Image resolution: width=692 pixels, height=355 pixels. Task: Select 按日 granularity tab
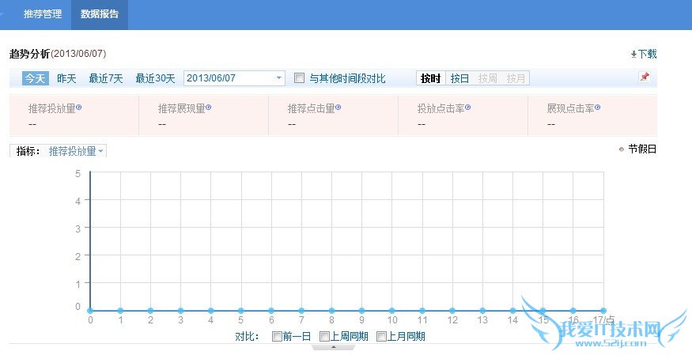pos(459,78)
